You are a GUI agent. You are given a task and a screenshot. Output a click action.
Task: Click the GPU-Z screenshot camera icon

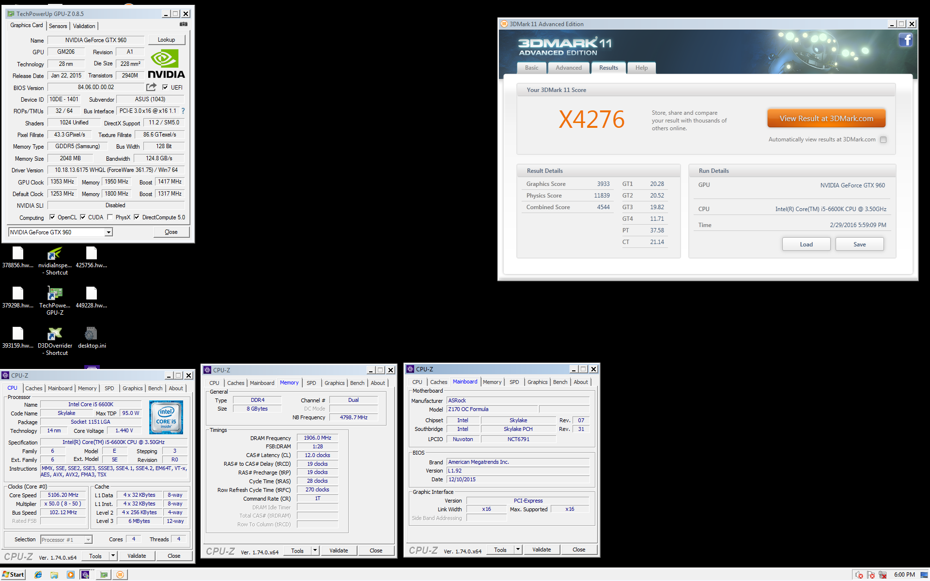click(184, 24)
